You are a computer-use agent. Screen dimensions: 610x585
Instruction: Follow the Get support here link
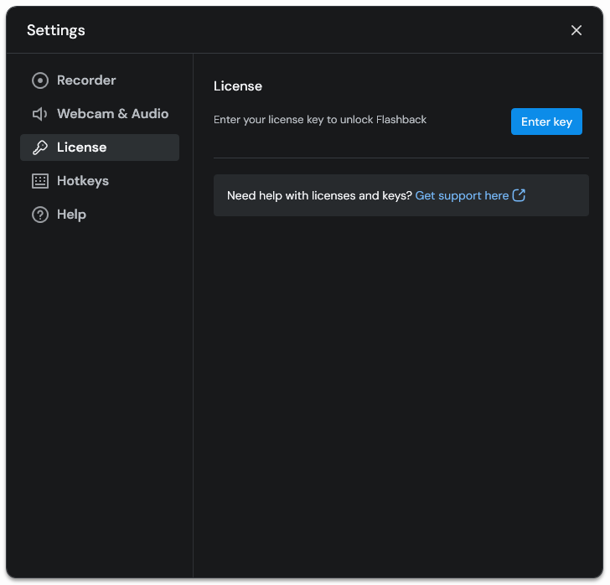click(x=462, y=195)
